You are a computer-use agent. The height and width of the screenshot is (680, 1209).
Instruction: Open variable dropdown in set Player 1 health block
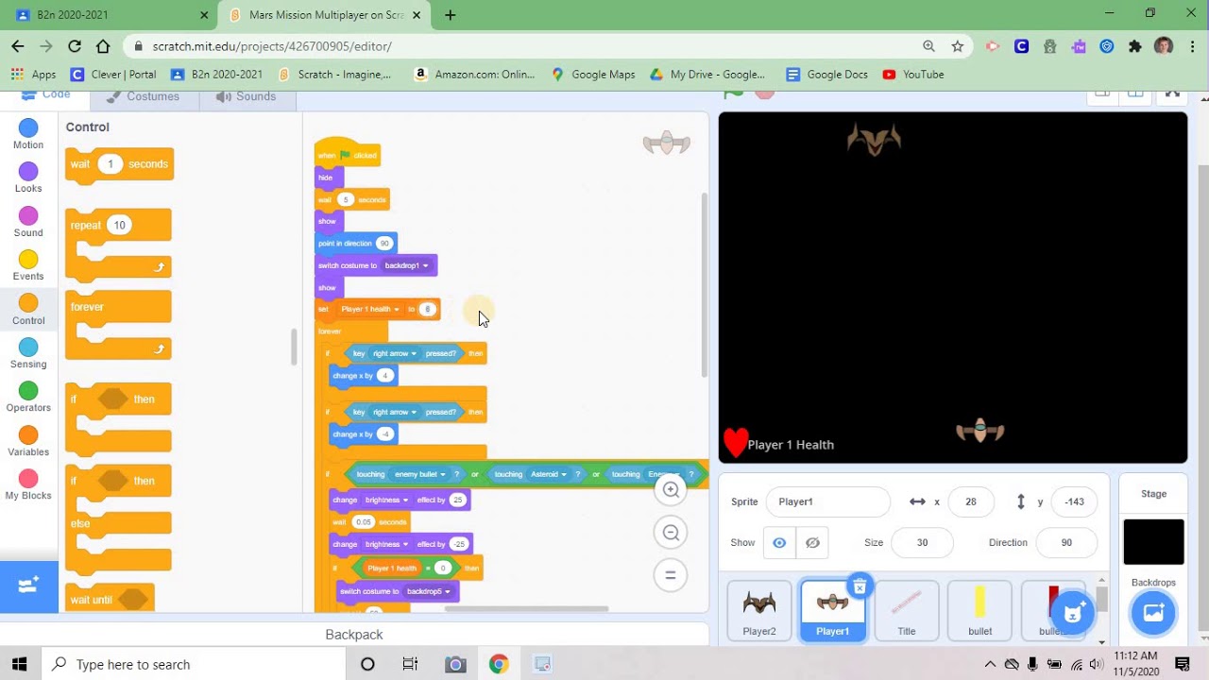[x=369, y=309]
